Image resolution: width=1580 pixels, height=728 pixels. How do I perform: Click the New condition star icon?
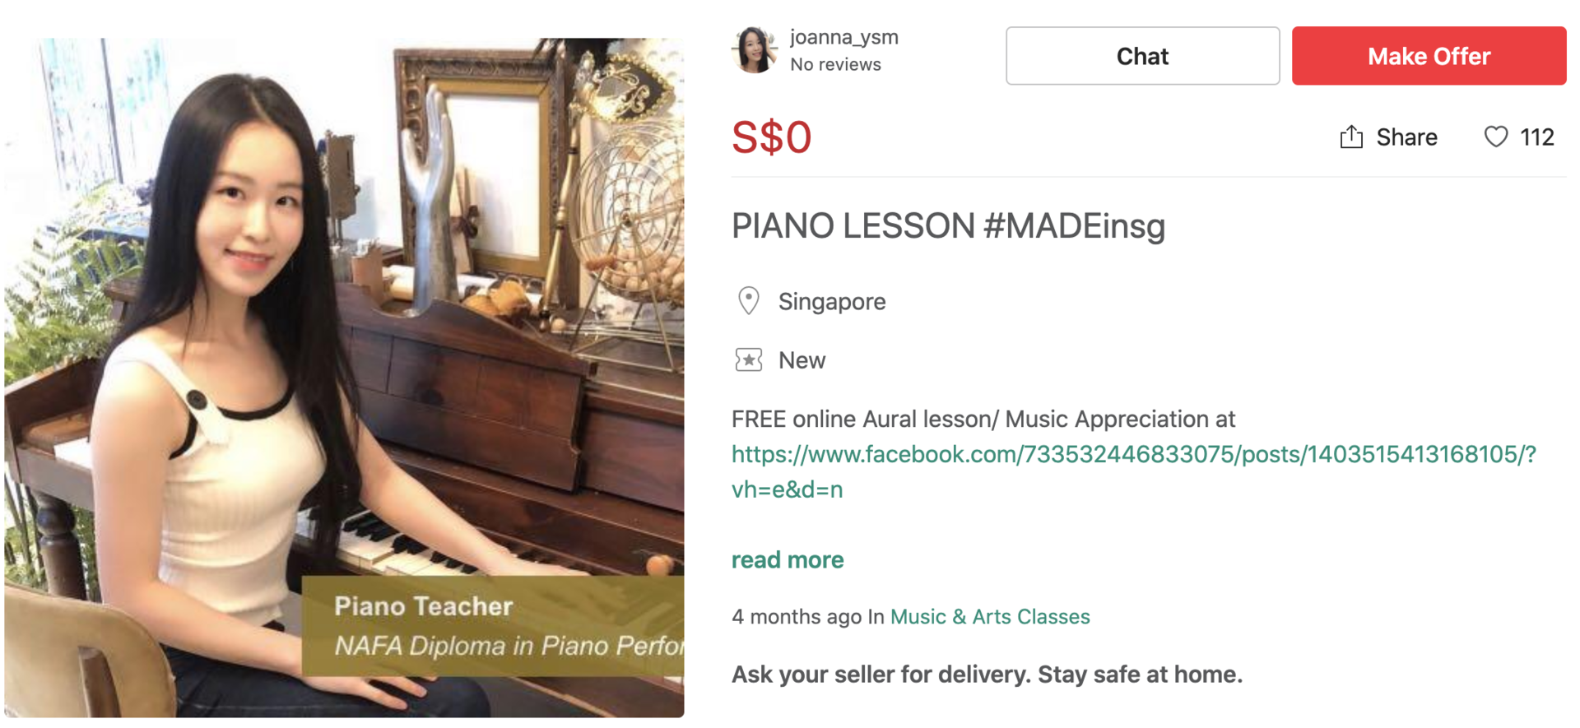[x=749, y=360]
